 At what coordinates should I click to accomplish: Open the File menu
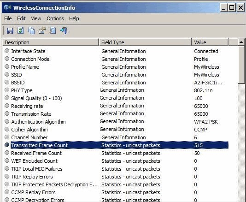point(8,18)
